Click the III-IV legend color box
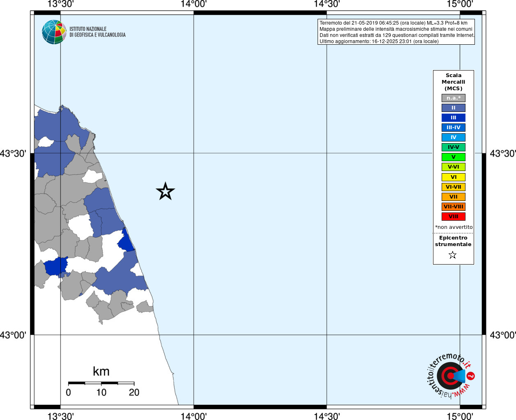 point(453,128)
